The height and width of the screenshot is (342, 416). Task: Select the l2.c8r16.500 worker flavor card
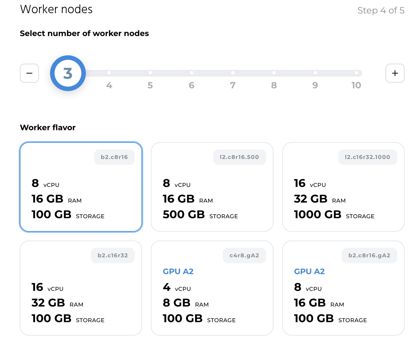[212, 187]
